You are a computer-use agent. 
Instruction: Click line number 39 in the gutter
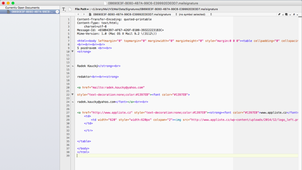point(68,156)
